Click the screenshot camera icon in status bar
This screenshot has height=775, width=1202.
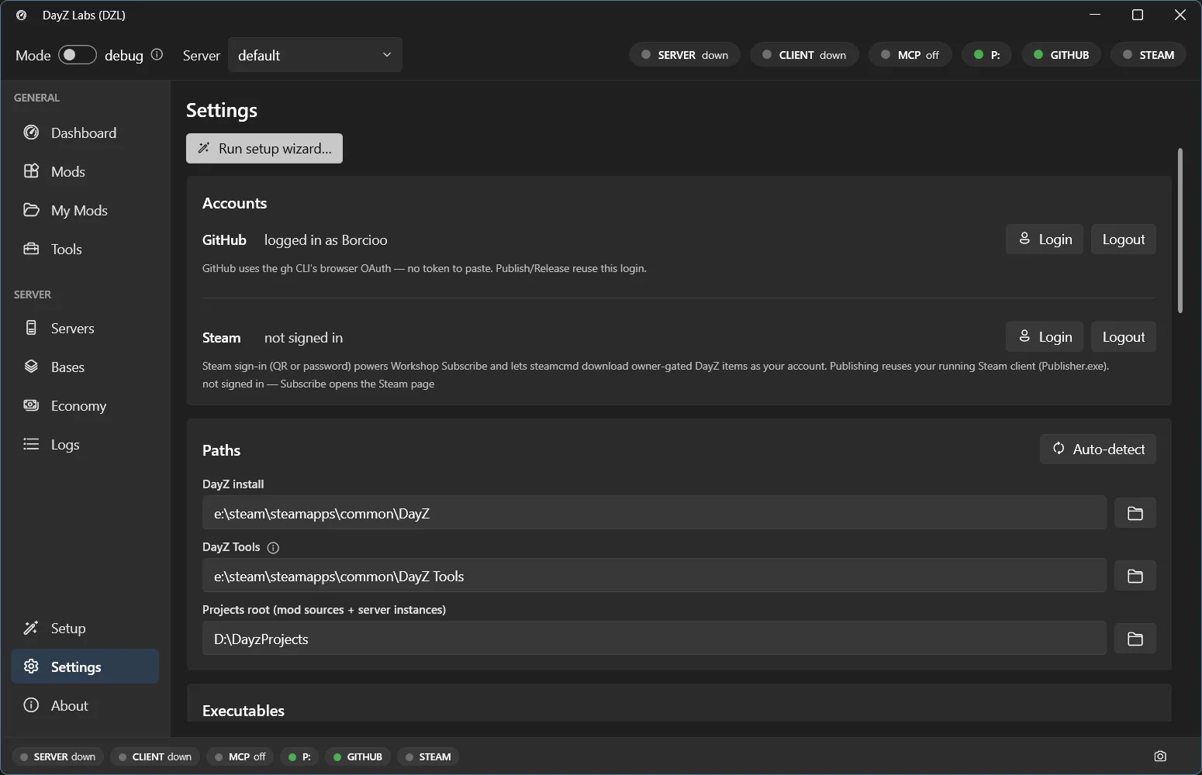coord(1160,756)
